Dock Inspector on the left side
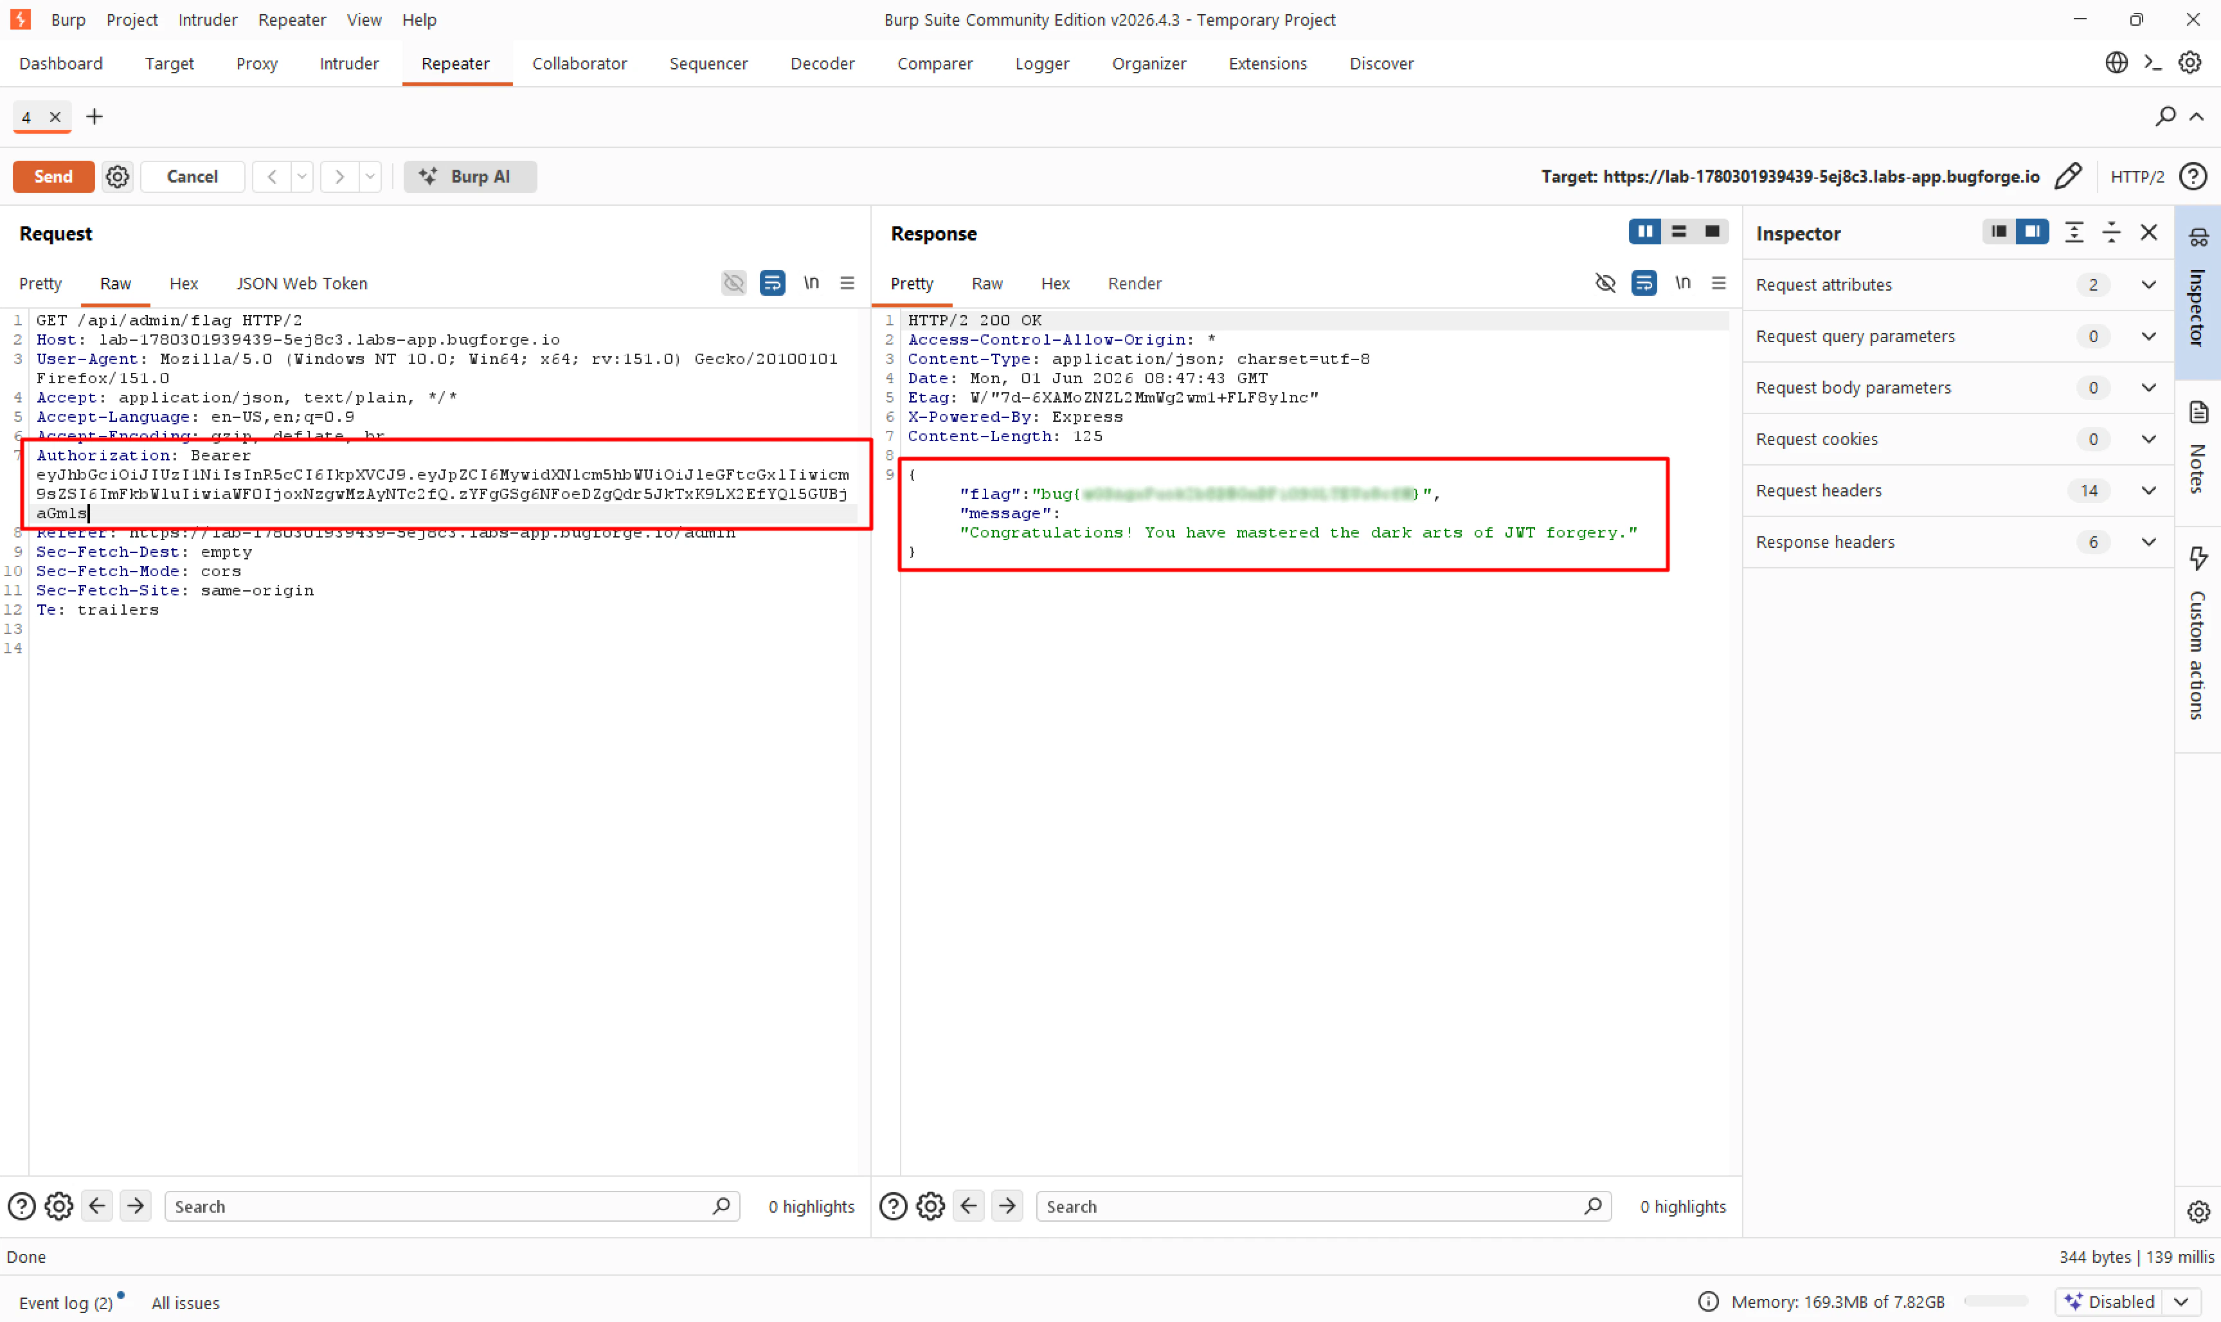 (x=1999, y=231)
